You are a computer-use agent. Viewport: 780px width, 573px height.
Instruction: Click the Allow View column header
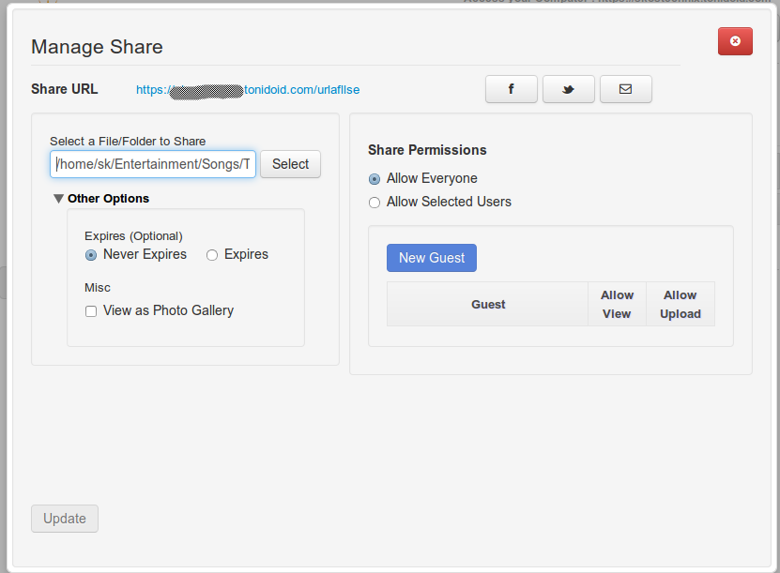point(617,304)
